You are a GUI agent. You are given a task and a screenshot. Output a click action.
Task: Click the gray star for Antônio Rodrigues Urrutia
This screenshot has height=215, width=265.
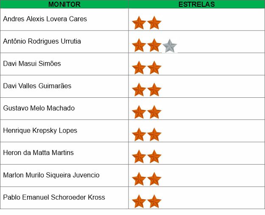(170, 46)
